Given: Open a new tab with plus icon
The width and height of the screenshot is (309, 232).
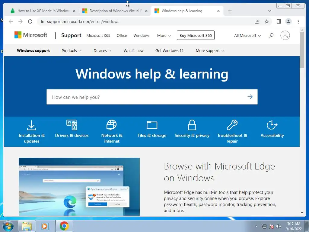Looking at the screenshot, I should [230, 11].
